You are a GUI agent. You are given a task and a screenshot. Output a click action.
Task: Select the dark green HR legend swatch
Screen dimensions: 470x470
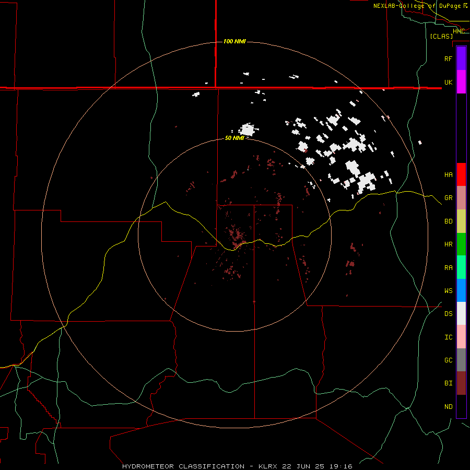click(461, 244)
